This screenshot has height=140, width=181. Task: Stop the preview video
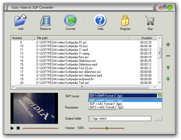(x=18, y=128)
